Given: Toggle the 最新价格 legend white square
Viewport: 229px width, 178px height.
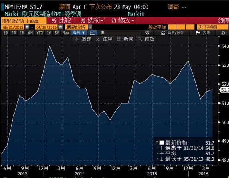Looking at the screenshot, I should coord(161,142).
